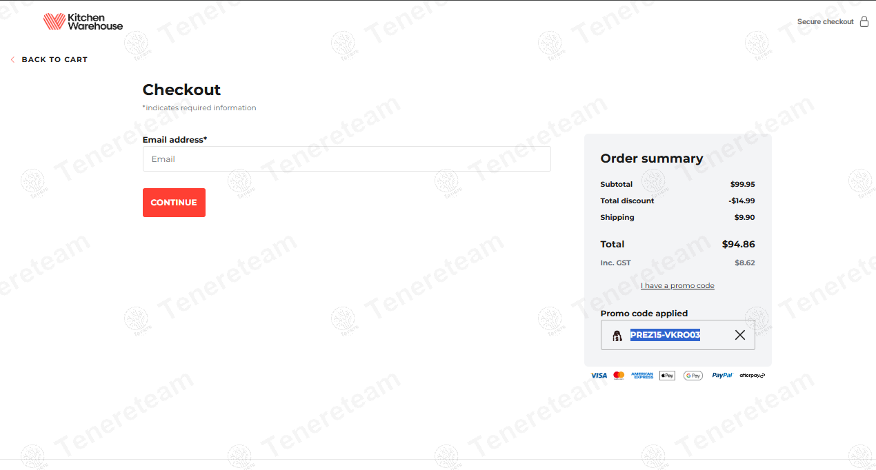Click the promo tag icon beside PREZ15-VKRO03
The height and width of the screenshot is (470, 876).
click(x=617, y=336)
